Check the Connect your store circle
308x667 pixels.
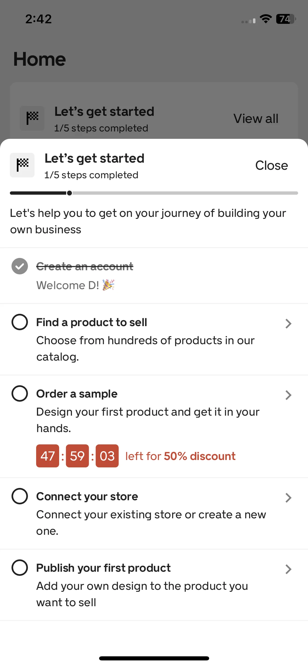[20, 496]
